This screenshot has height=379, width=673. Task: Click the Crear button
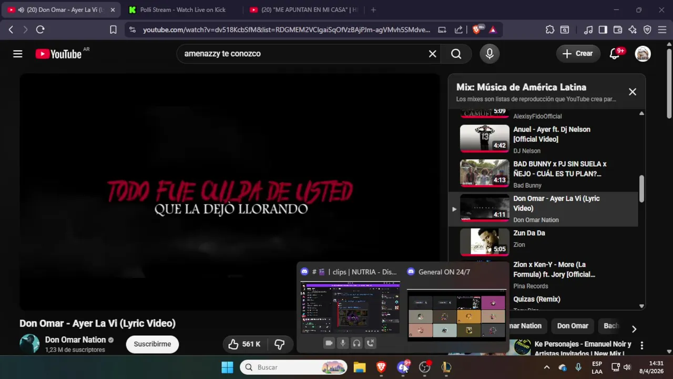click(x=577, y=54)
